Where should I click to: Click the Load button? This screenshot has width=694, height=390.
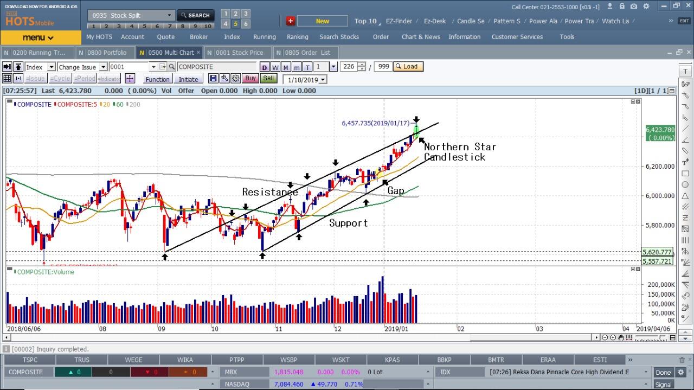click(408, 67)
